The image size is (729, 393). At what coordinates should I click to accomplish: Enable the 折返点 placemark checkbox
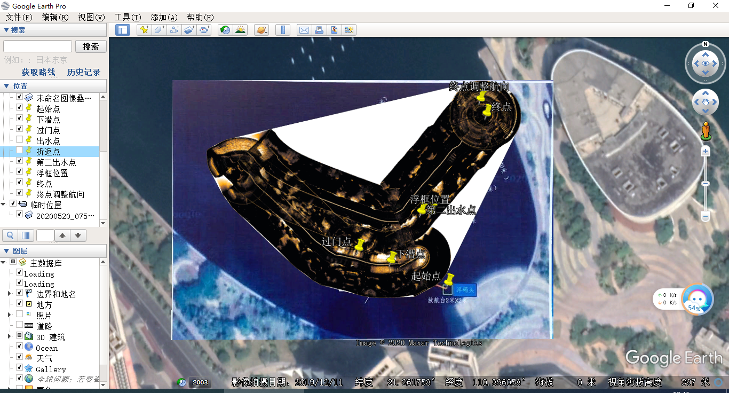click(x=19, y=151)
